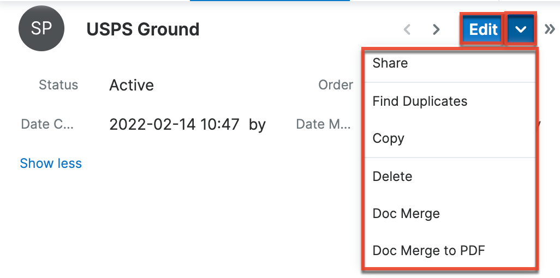560x278 pixels.
Task: Click the Status field label
Action: [58, 86]
